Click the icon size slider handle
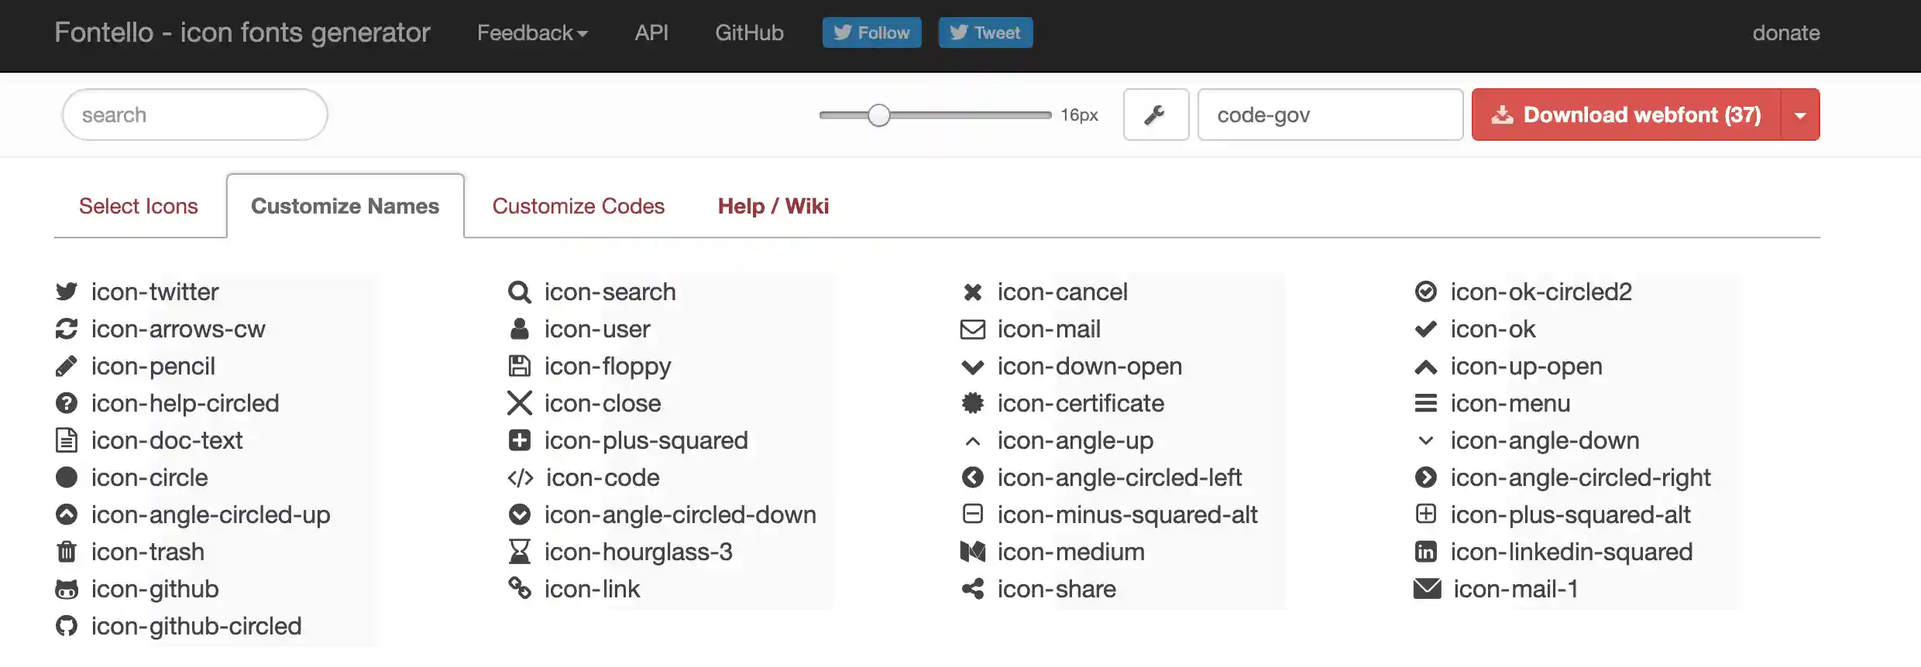 [878, 115]
